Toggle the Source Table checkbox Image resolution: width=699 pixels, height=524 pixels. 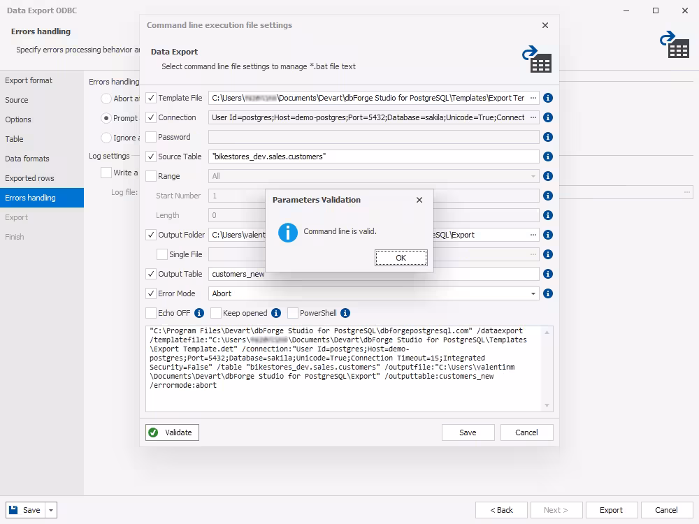pos(151,157)
